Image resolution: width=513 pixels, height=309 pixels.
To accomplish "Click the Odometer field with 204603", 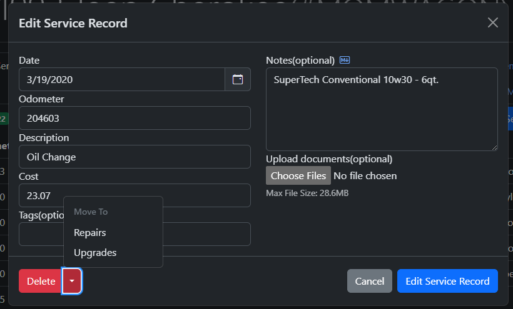I will 135,118.
